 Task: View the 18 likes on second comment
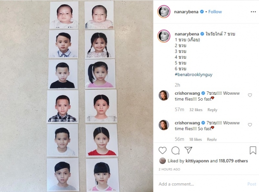click(196, 139)
